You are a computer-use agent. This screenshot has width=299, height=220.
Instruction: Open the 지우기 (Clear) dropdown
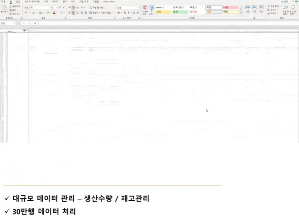273,13
